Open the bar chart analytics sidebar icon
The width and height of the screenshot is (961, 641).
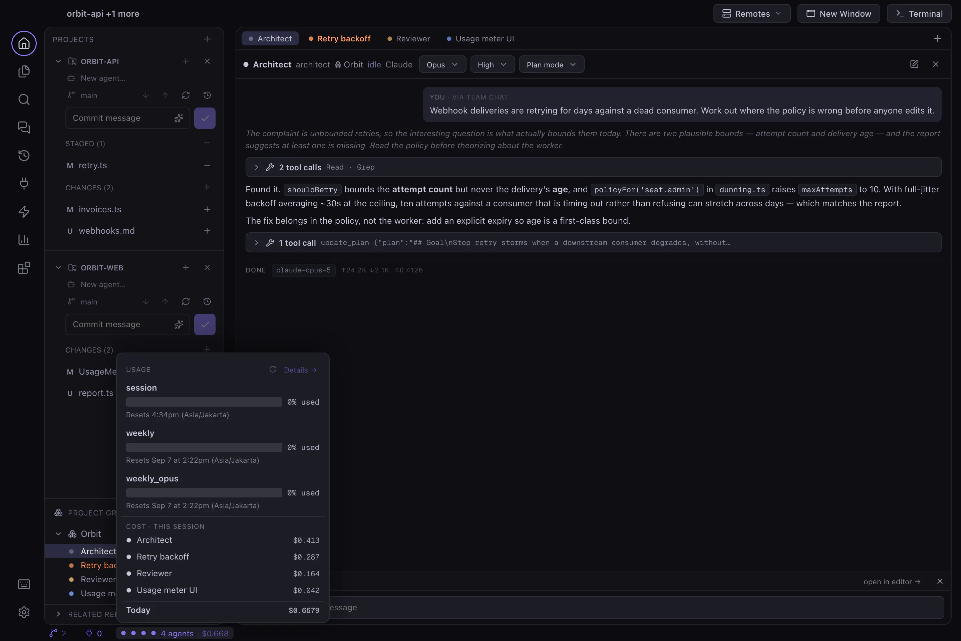24,240
